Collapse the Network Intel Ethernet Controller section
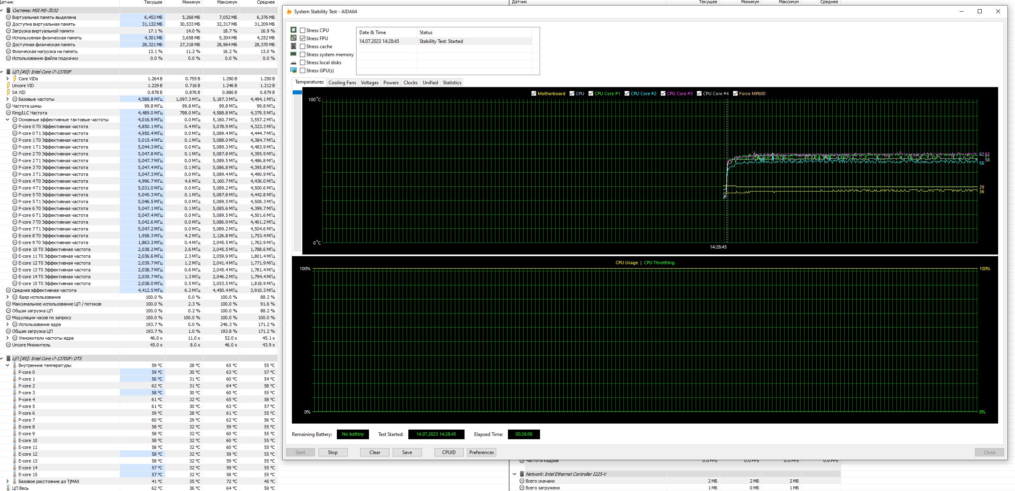Viewport: 1015px width, 491px height. [x=514, y=474]
